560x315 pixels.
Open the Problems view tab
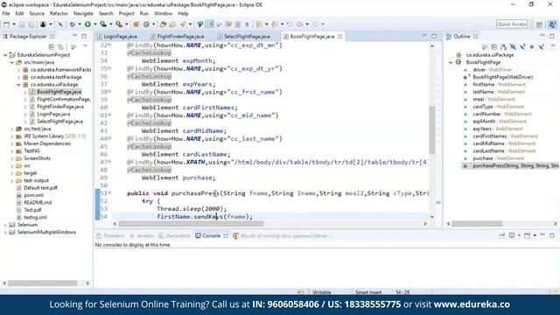(111, 235)
